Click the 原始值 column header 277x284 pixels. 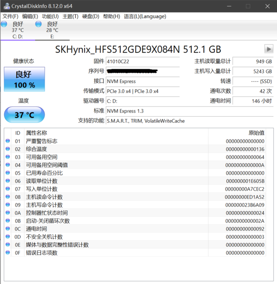[x=256, y=133]
